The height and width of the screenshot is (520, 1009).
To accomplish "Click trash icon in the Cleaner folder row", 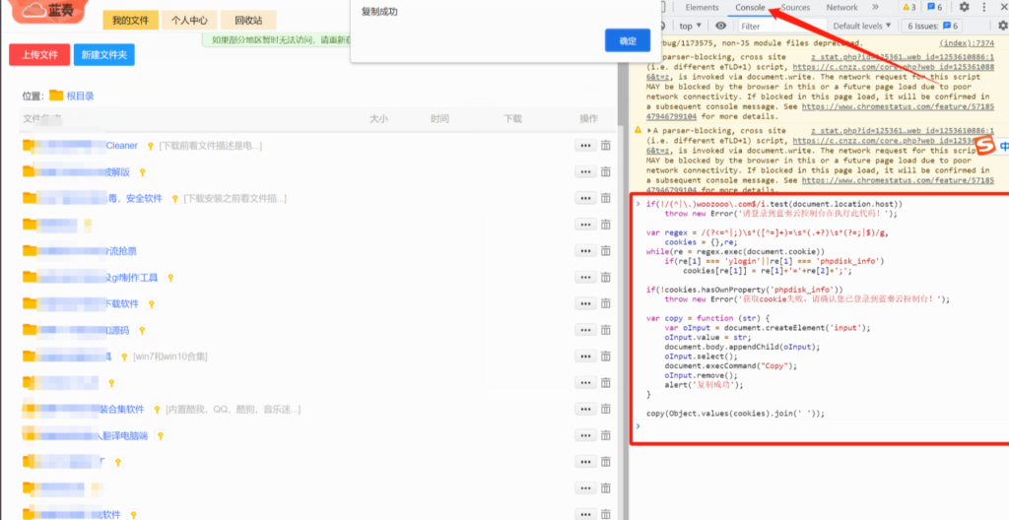I will 606,145.
